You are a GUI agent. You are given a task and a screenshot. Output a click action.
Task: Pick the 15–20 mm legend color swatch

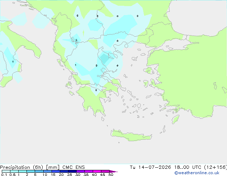click(x=55, y=171)
